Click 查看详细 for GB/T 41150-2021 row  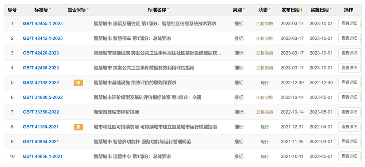click(349, 127)
